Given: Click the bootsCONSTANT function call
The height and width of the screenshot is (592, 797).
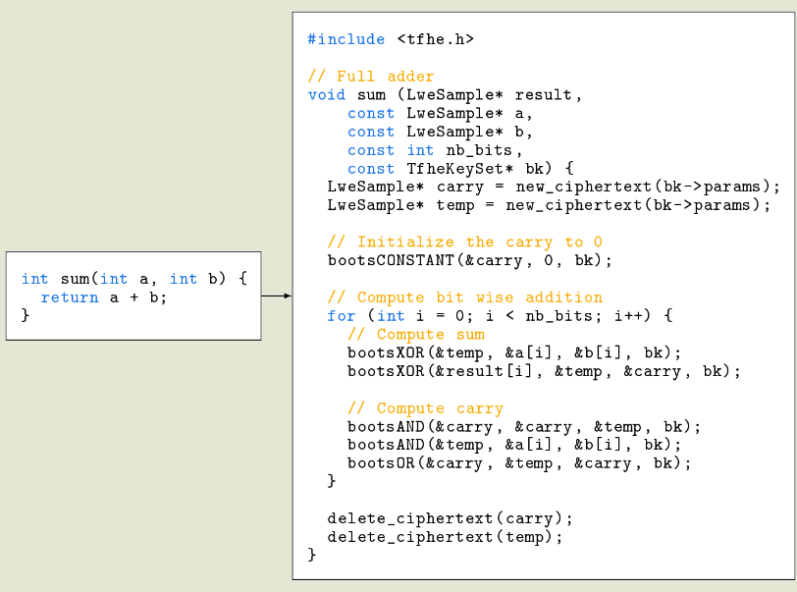Looking at the screenshot, I should click(x=469, y=261).
